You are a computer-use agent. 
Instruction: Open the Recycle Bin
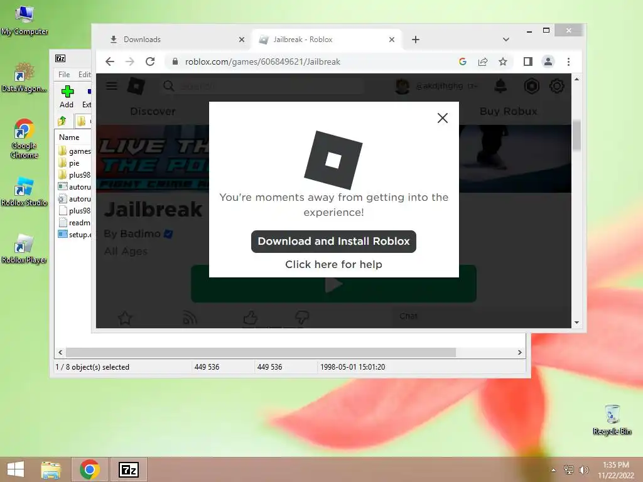pos(612,419)
